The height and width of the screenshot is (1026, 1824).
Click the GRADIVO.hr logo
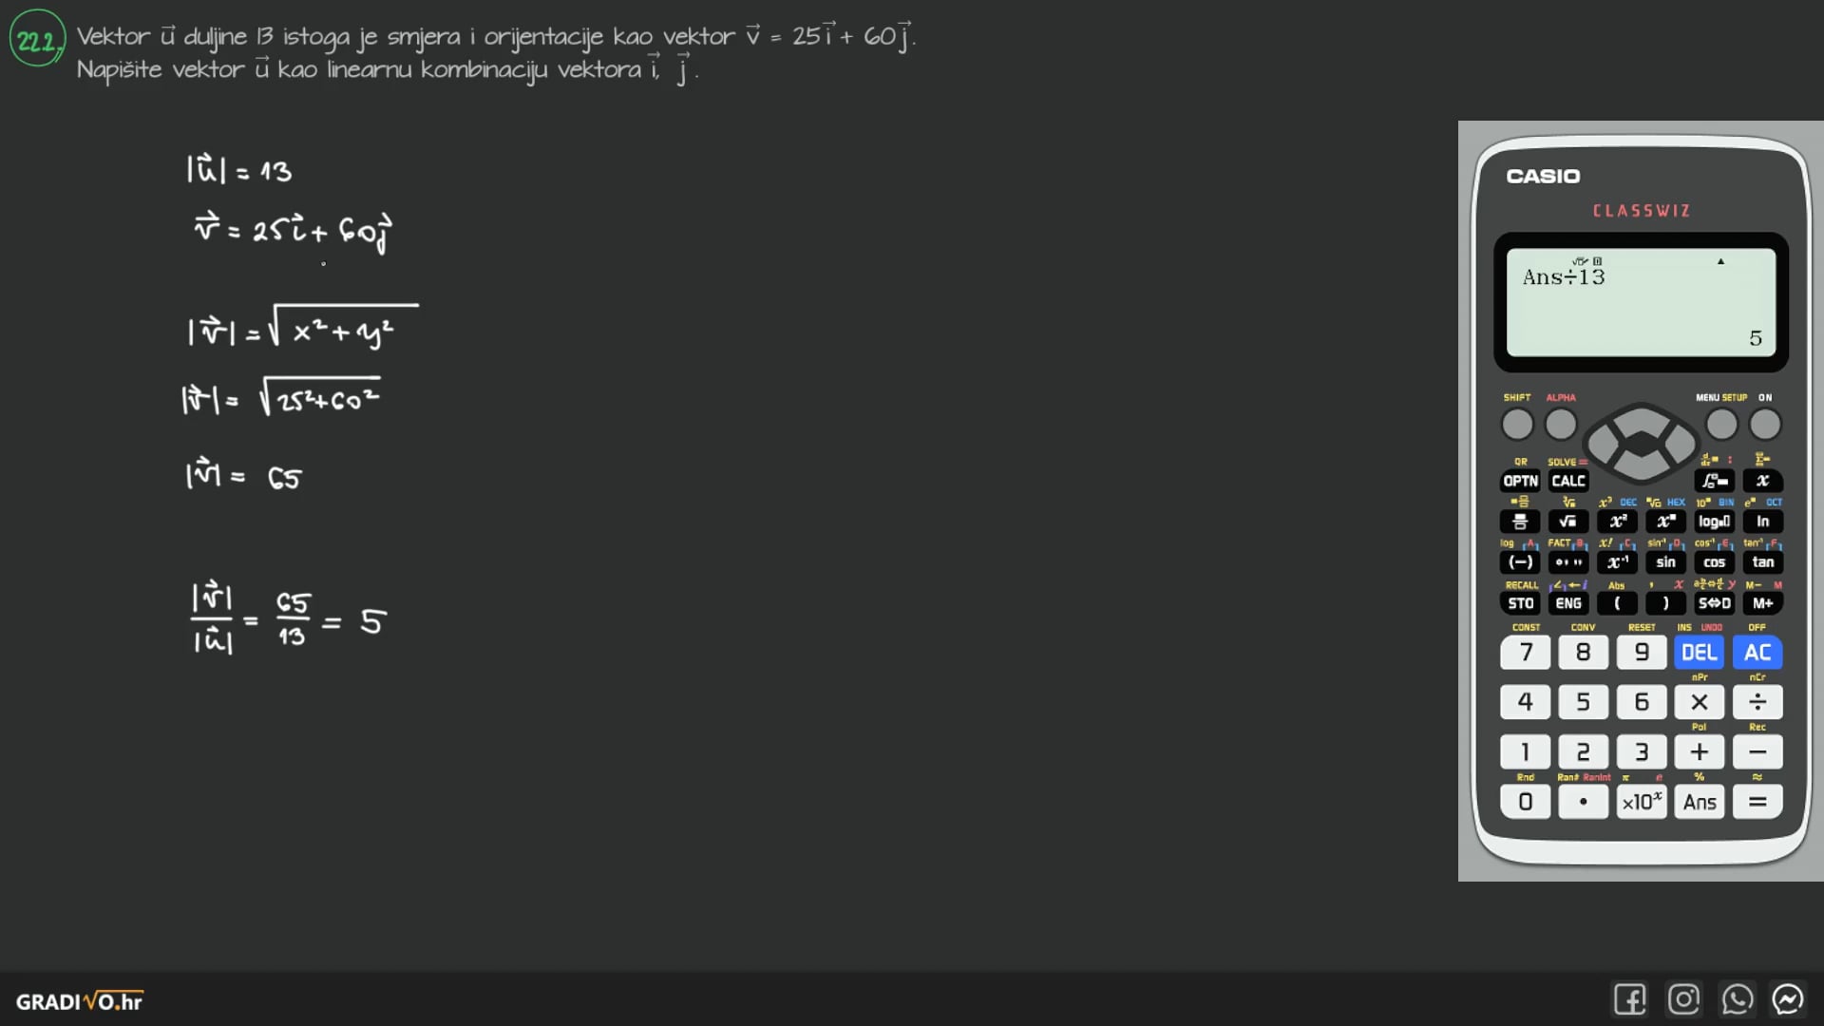point(80,1001)
